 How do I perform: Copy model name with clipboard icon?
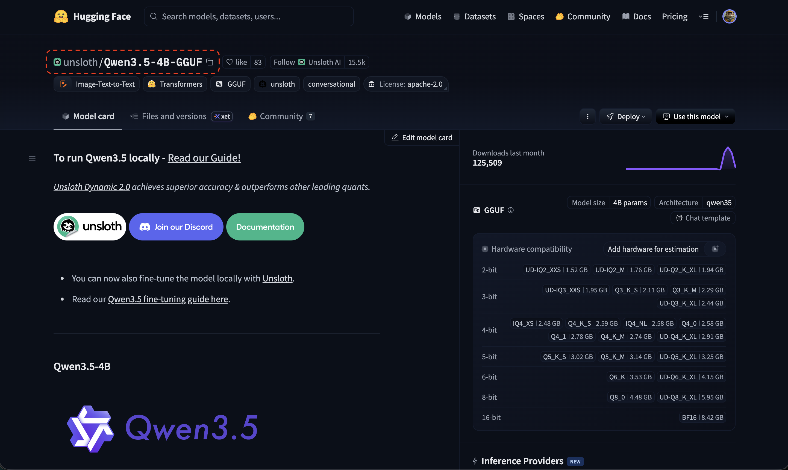coord(210,62)
